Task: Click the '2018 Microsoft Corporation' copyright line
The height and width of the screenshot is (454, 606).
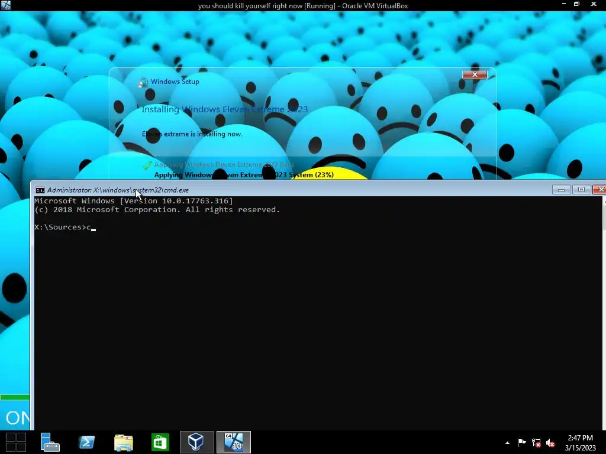Action: coord(157,210)
